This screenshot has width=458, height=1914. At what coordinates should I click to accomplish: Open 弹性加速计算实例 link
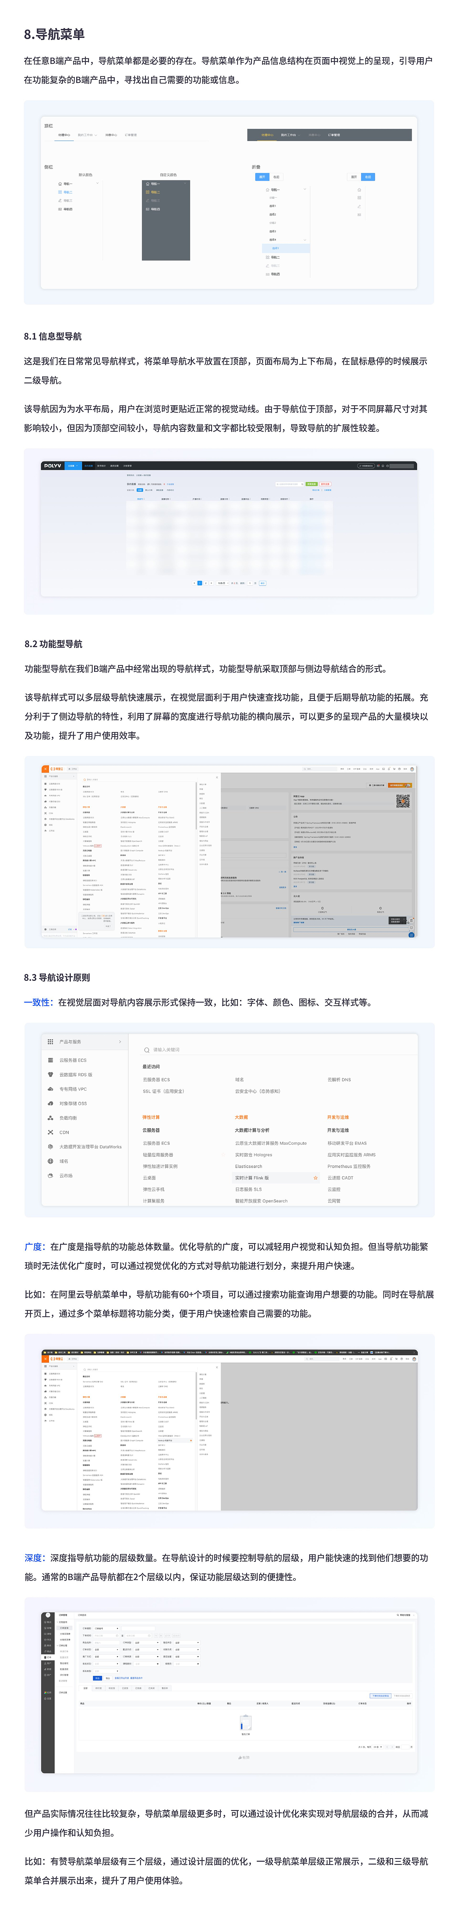click(160, 1166)
